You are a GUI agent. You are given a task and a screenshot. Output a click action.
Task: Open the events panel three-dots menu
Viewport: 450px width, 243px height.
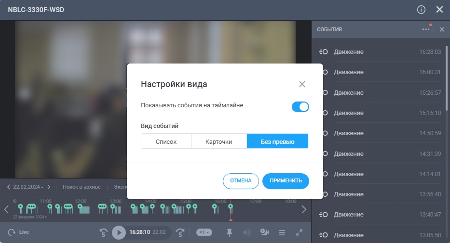click(x=426, y=29)
